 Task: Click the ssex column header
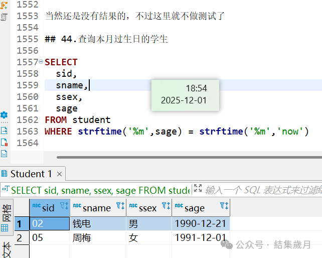149,208
